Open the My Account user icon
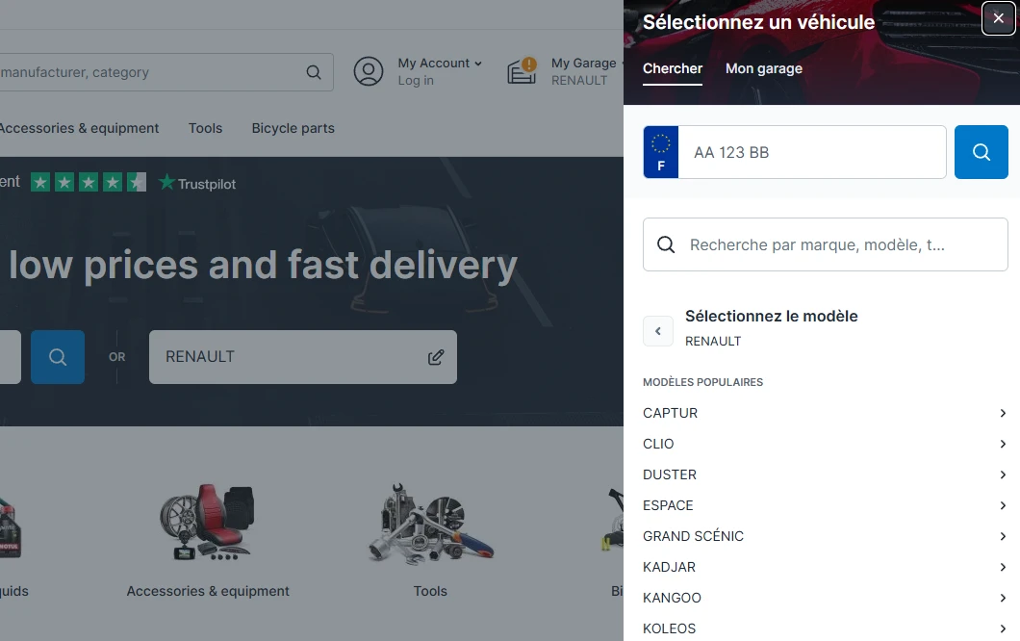 (x=369, y=71)
